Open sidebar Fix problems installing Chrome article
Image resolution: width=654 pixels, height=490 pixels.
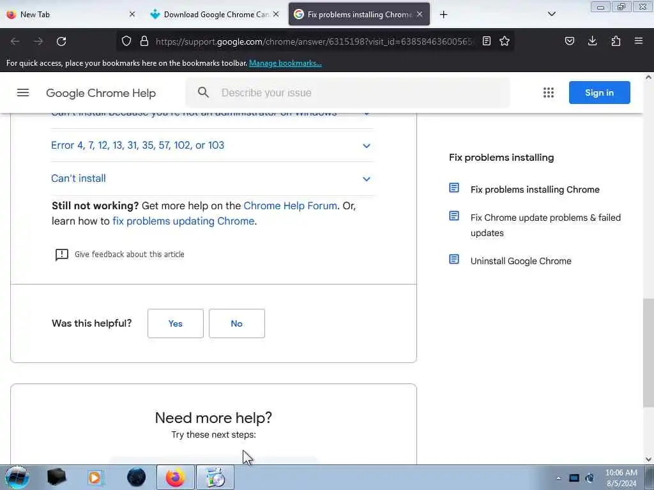point(535,189)
